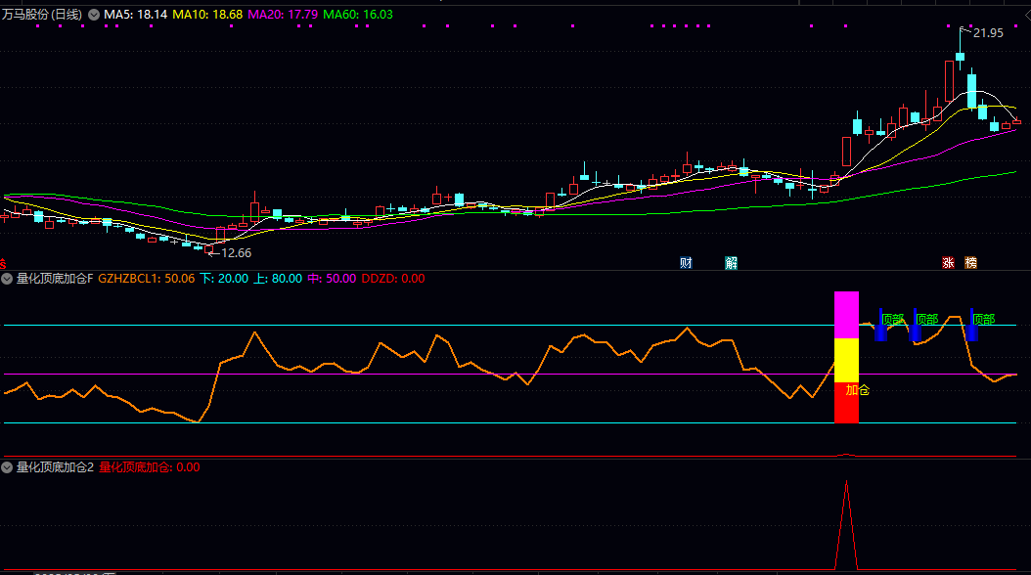The image size is (1031, 575).
Task: Click the 量化顶底加仓F indicator name
Action: (x=55, y=279)
